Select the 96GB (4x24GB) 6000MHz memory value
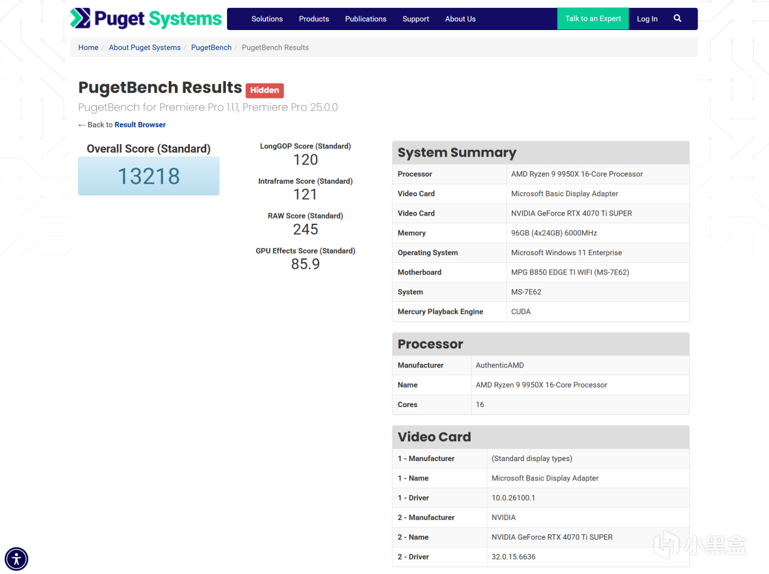The image size is (769, 574). (554, 233)
